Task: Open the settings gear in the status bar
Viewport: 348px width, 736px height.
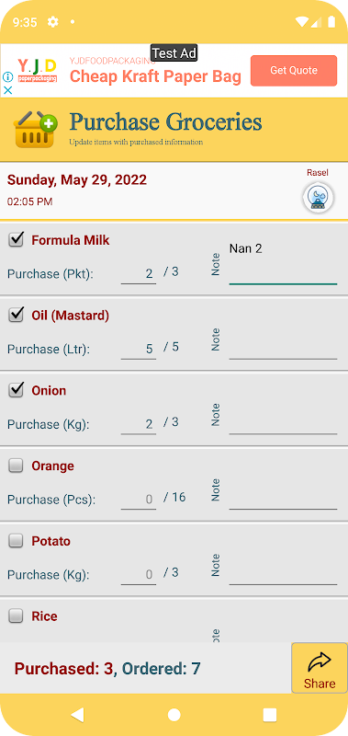Action: click(x=53, y=22)
